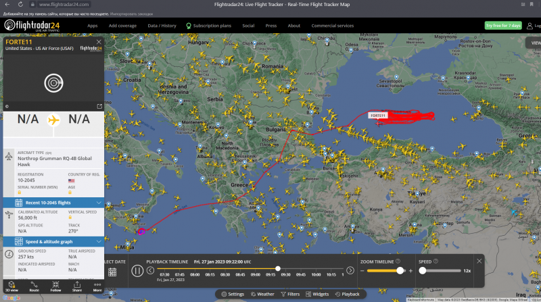
Task: Expand Recent 10-2045 flights section
Action: click(x=53, y=203)
